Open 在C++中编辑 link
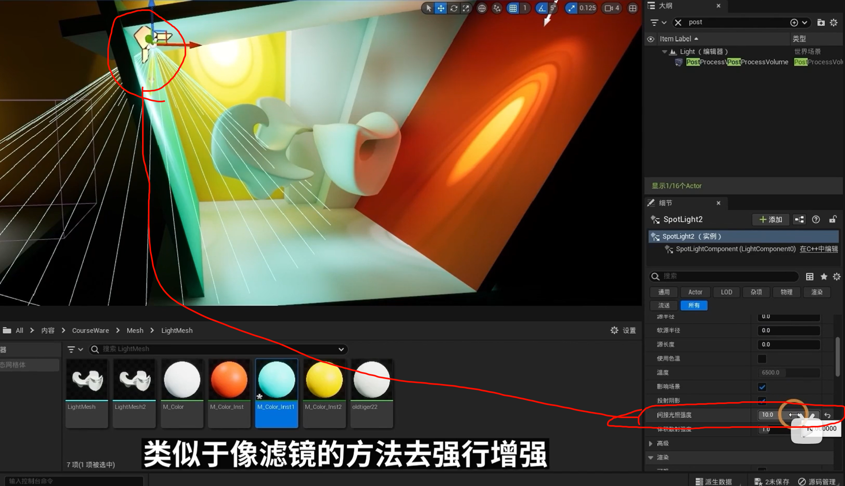This screenshot has width=845, height=486. [x=818, y=249]
